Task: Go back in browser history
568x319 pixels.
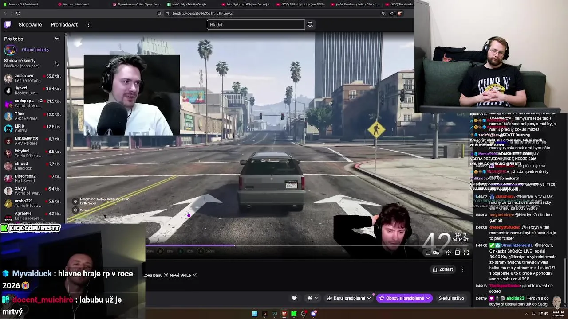Action: (5, 13)
